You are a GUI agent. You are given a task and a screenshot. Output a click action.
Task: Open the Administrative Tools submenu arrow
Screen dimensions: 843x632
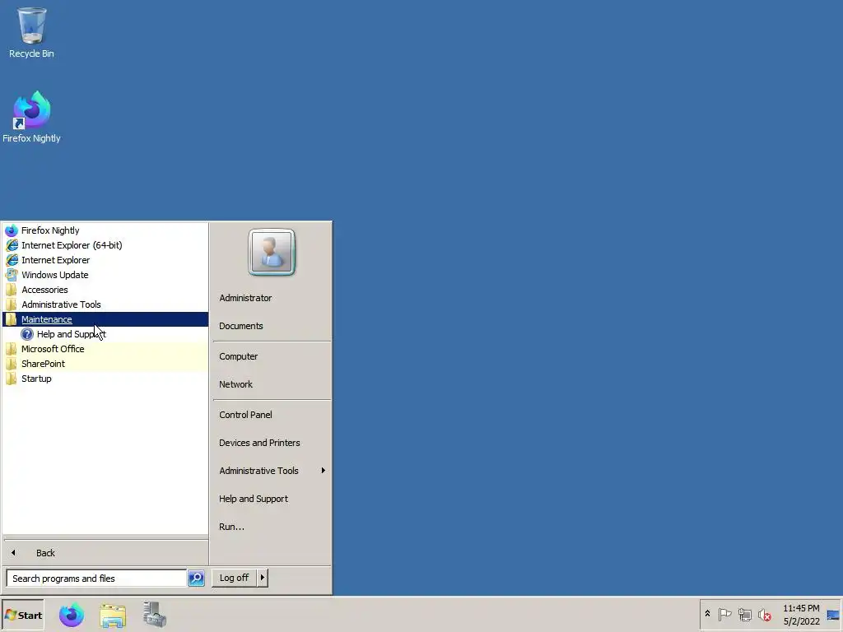323,471
